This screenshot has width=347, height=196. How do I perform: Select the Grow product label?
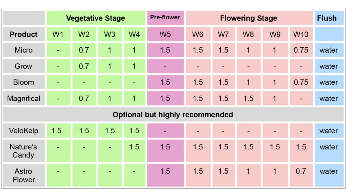[24, 66]
